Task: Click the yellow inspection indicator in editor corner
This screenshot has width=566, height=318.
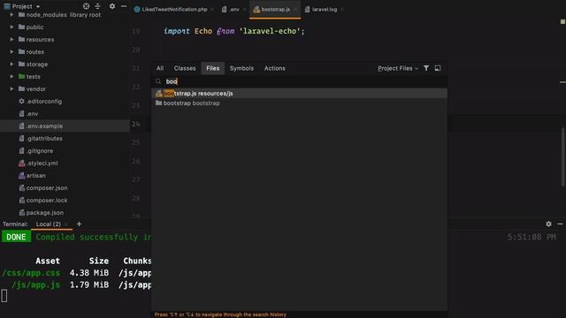Action: pyautogui.click(x=562, y=21)
